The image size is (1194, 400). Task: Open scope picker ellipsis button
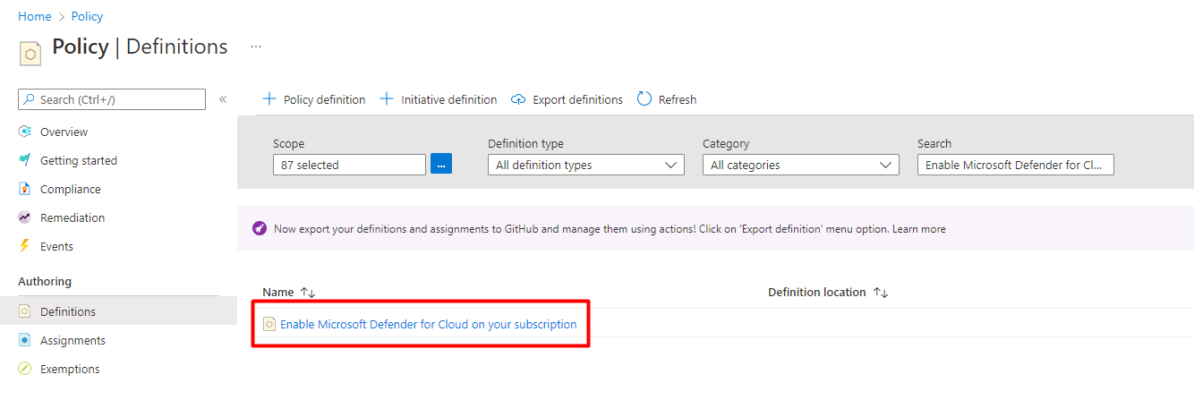(441, 165)
